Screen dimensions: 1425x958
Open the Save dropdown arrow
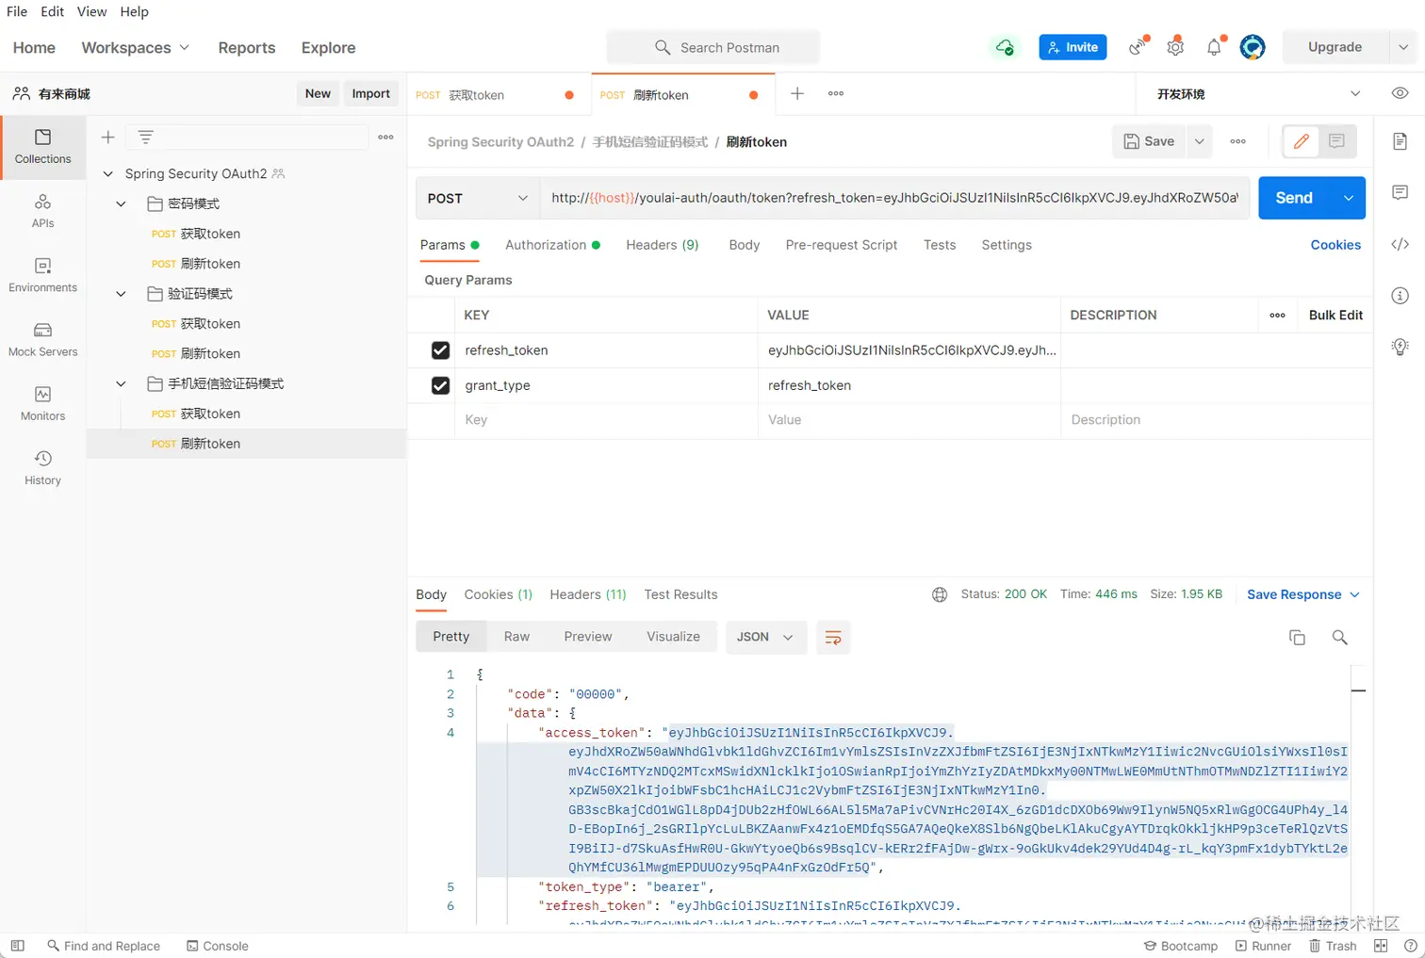pyautogui.click(x=1199, y=141)
